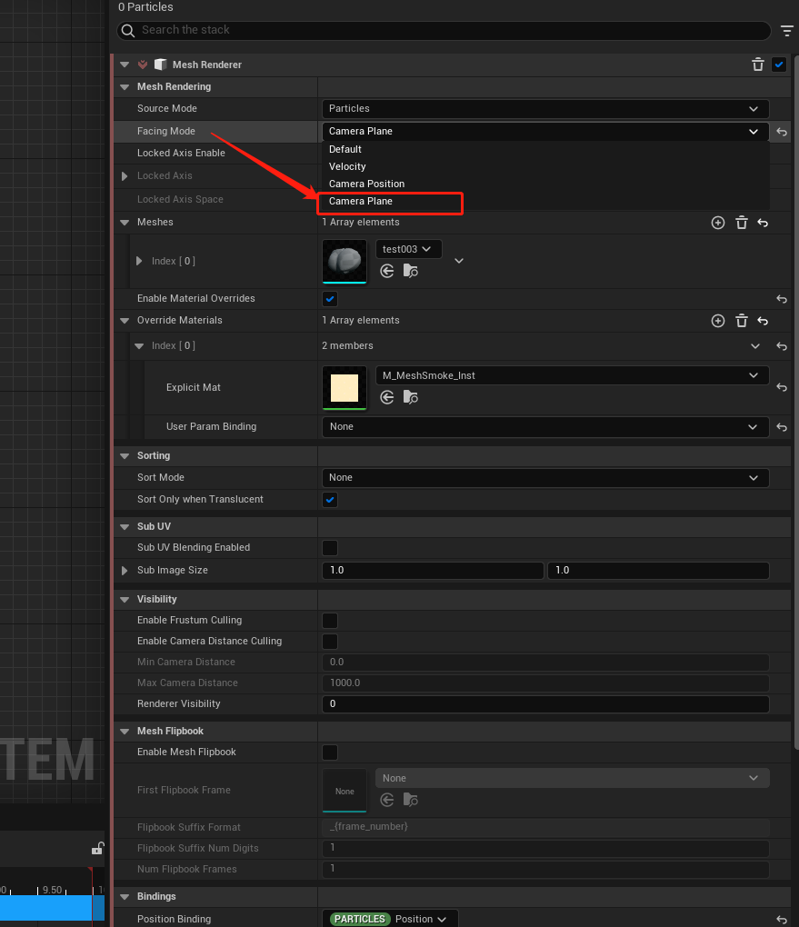The image size is (799, 927).
Task: Expand the Sub Image Size property
Action: coord(125,571)
